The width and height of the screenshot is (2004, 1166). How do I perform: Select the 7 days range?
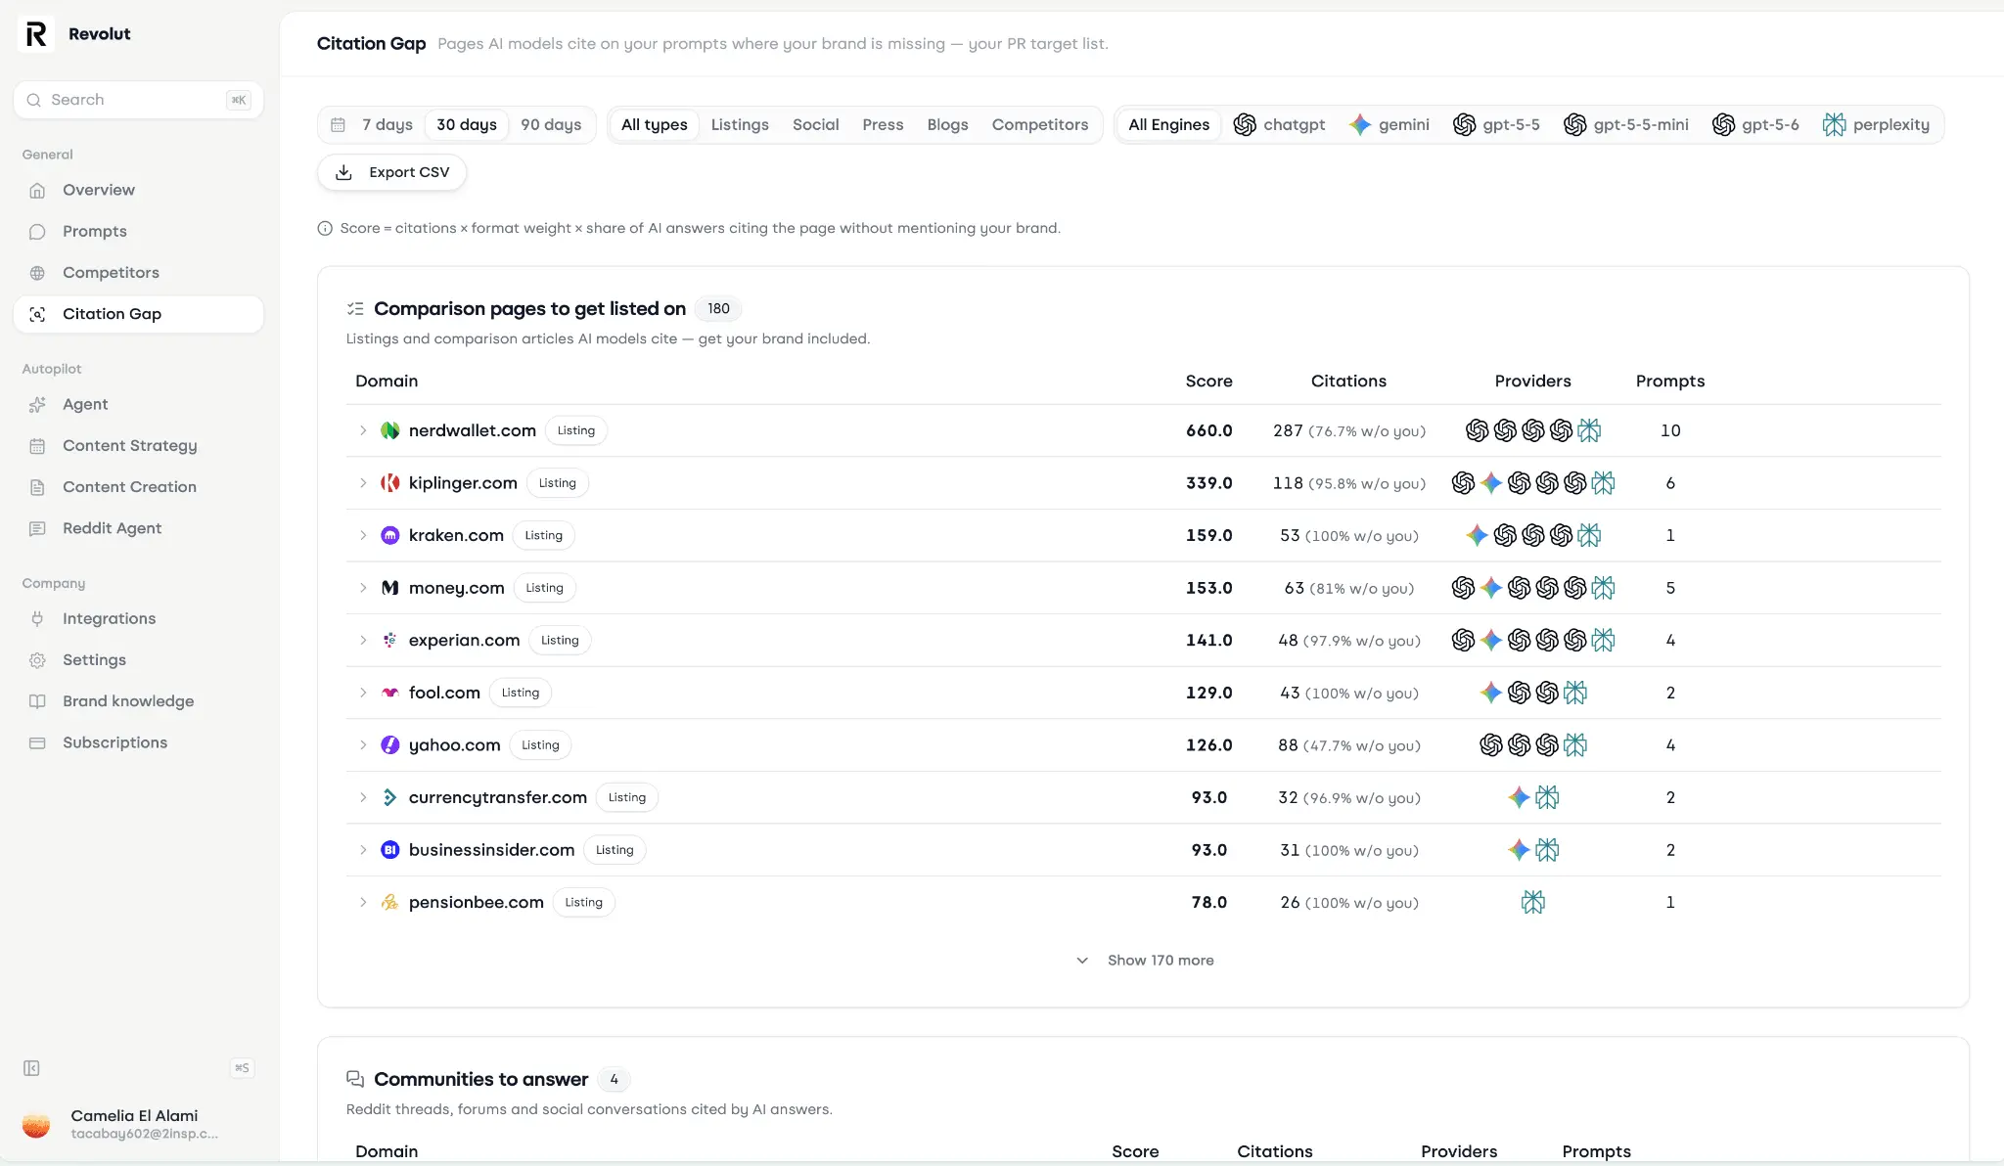387,125
